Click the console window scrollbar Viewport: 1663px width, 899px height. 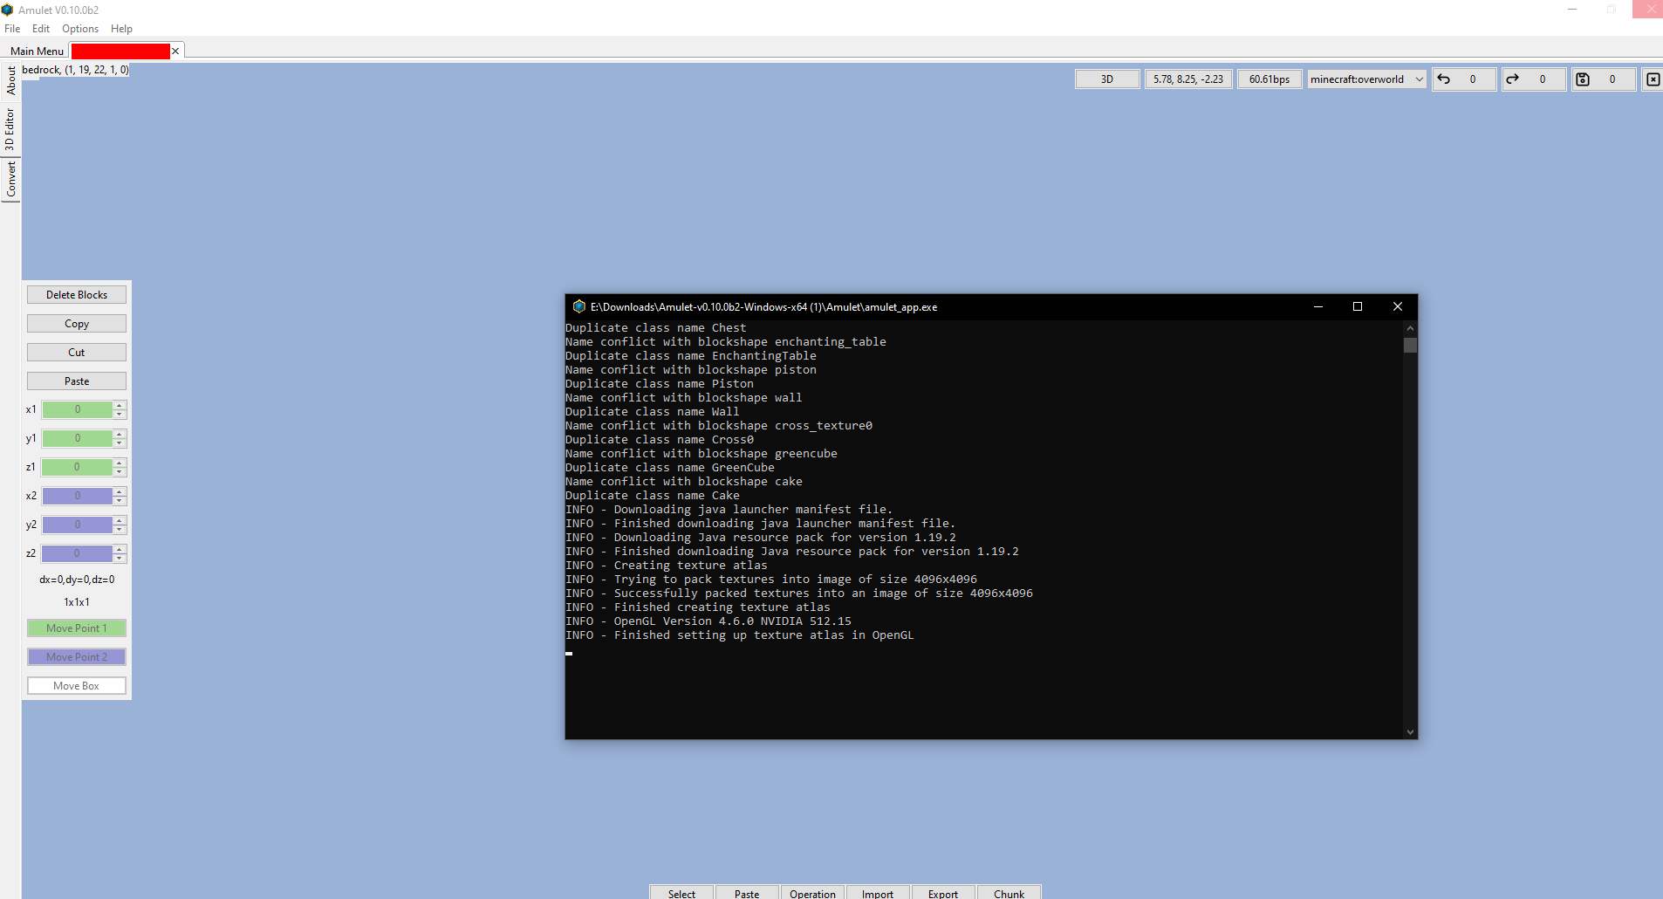(x=1408, y=346)
